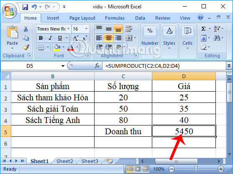Decrease font size with Shrink Font
Screen dimensions: 233x174
click(x=84, y=38)
